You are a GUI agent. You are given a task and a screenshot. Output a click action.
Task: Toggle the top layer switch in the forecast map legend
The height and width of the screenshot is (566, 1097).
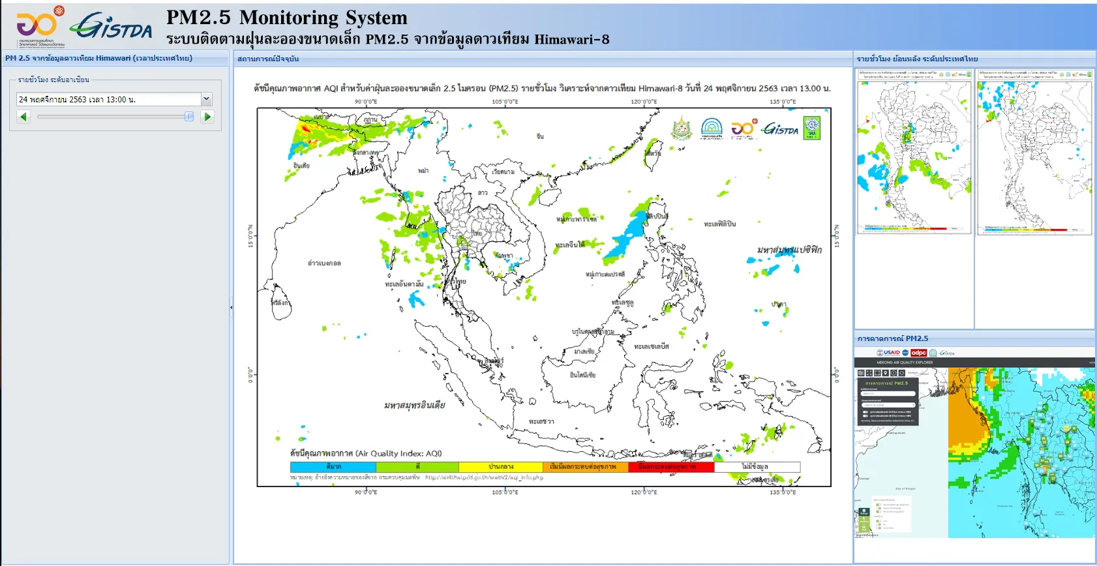coord(879,505)
